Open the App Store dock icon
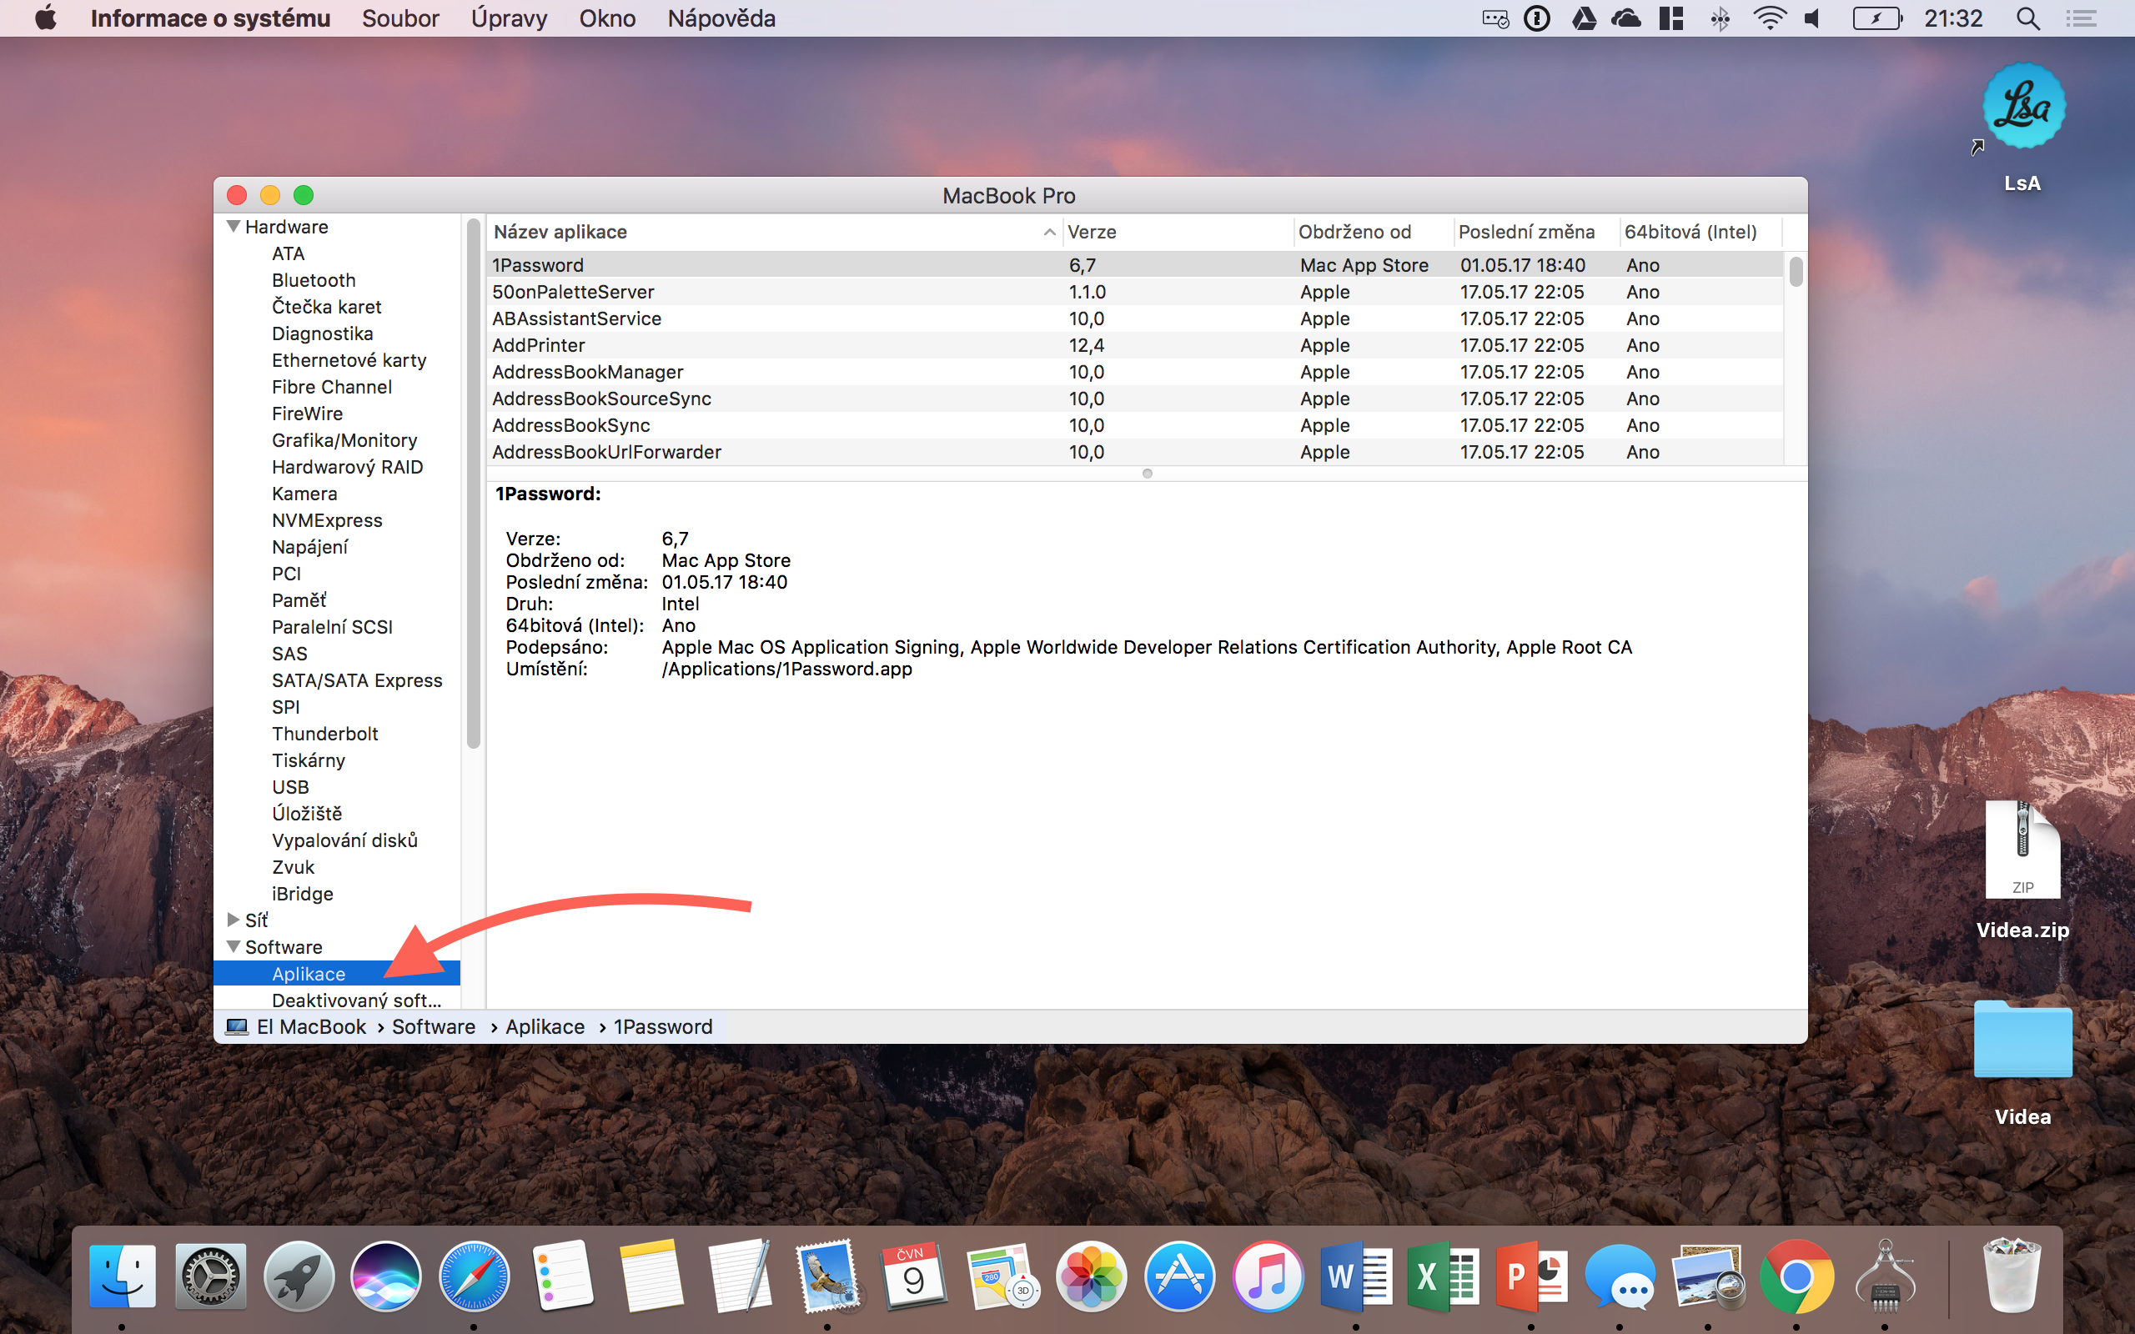Viewport: 2135px width, 1334px height. point(1178,1276)
